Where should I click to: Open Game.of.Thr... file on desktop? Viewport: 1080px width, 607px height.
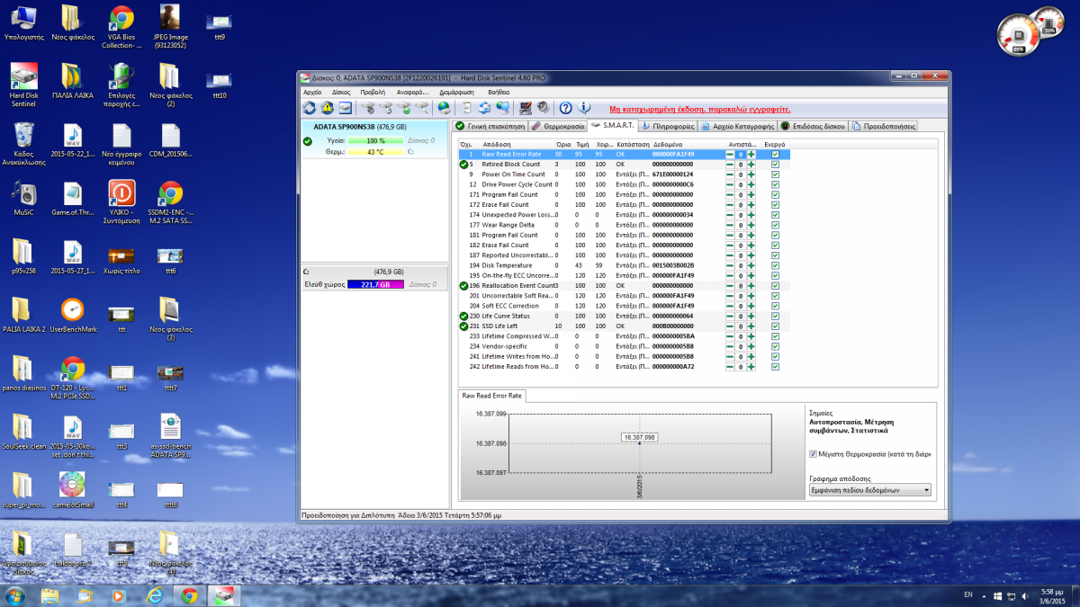73,198
